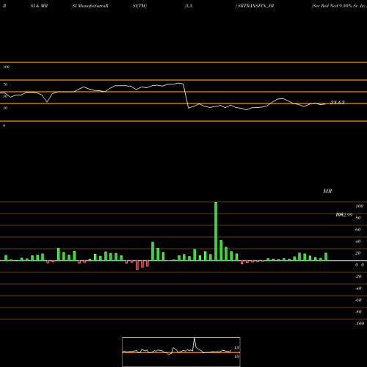Click the MR axis label -40
Screen dimensions: 367x367
358,288
